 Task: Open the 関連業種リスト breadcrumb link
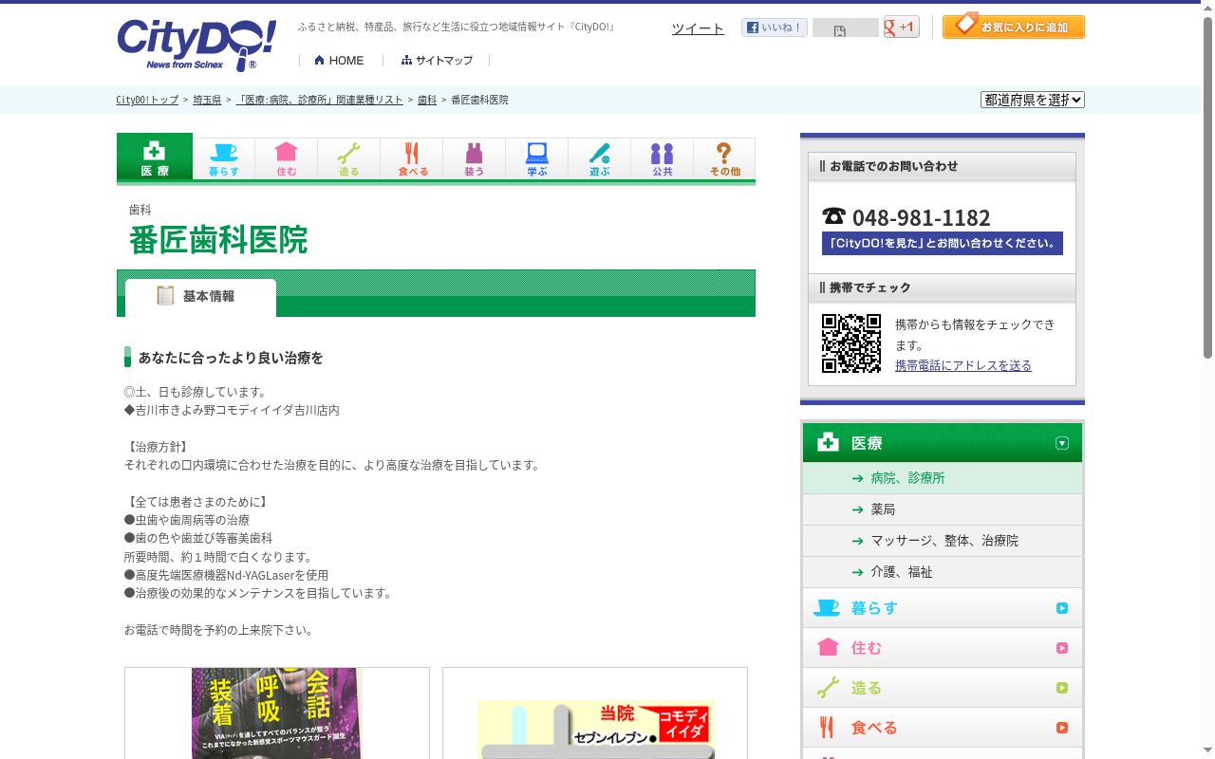320,100
